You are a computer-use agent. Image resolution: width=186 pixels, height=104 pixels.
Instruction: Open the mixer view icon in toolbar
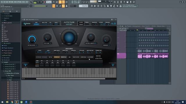pos(101,6)
